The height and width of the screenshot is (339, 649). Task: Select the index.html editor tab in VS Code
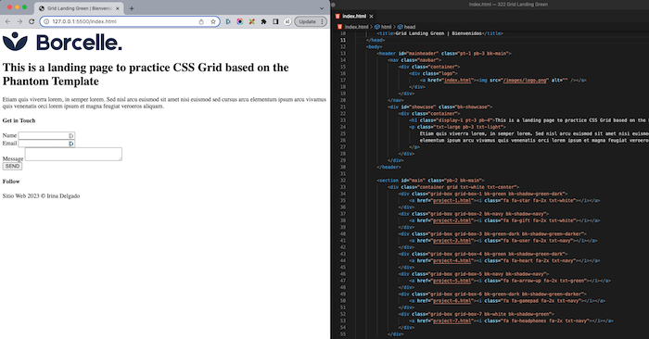(354, 16)
